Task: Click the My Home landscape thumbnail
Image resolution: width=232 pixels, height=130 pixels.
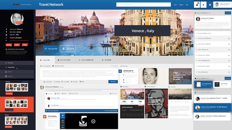Action: 180,94
